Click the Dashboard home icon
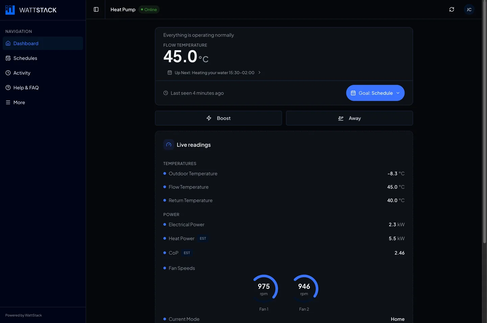Viewport: 487px width, 323px height. pos(8,43)
